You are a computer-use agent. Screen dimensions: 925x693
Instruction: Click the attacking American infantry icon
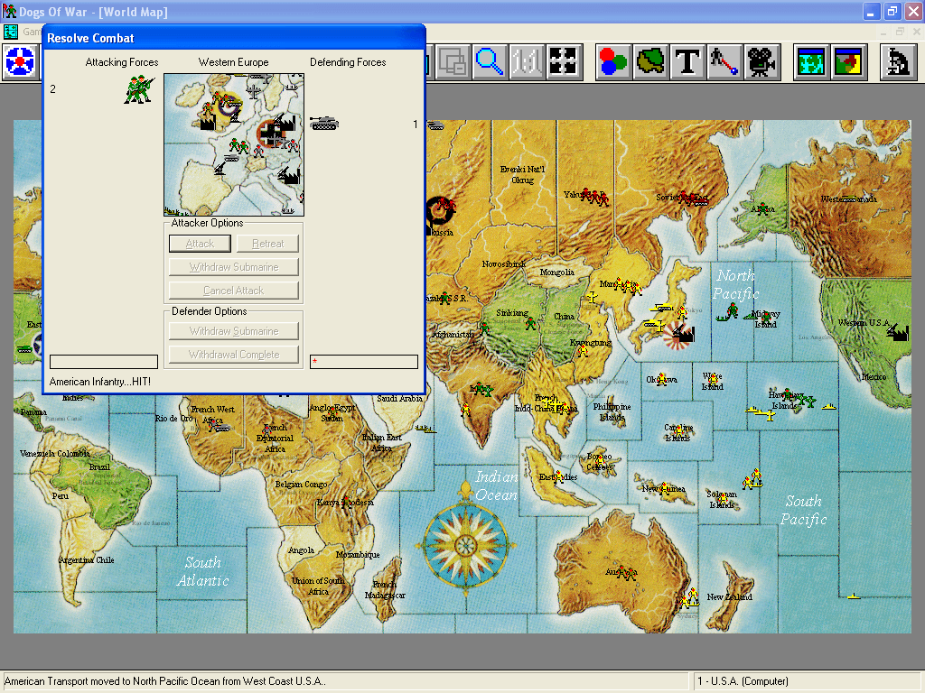tap(139, 89)
